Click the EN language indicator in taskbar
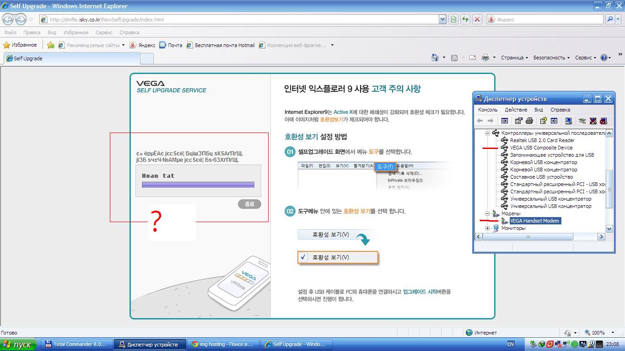Viewport: 625px width, 351px height. (x=511, y=344)
